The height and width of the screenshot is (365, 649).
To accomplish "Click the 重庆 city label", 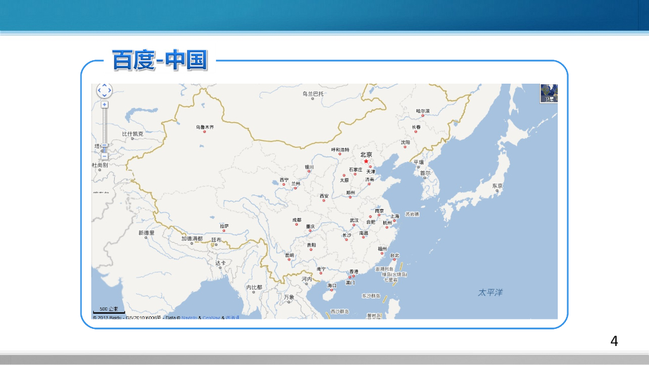I will point(311,226).
